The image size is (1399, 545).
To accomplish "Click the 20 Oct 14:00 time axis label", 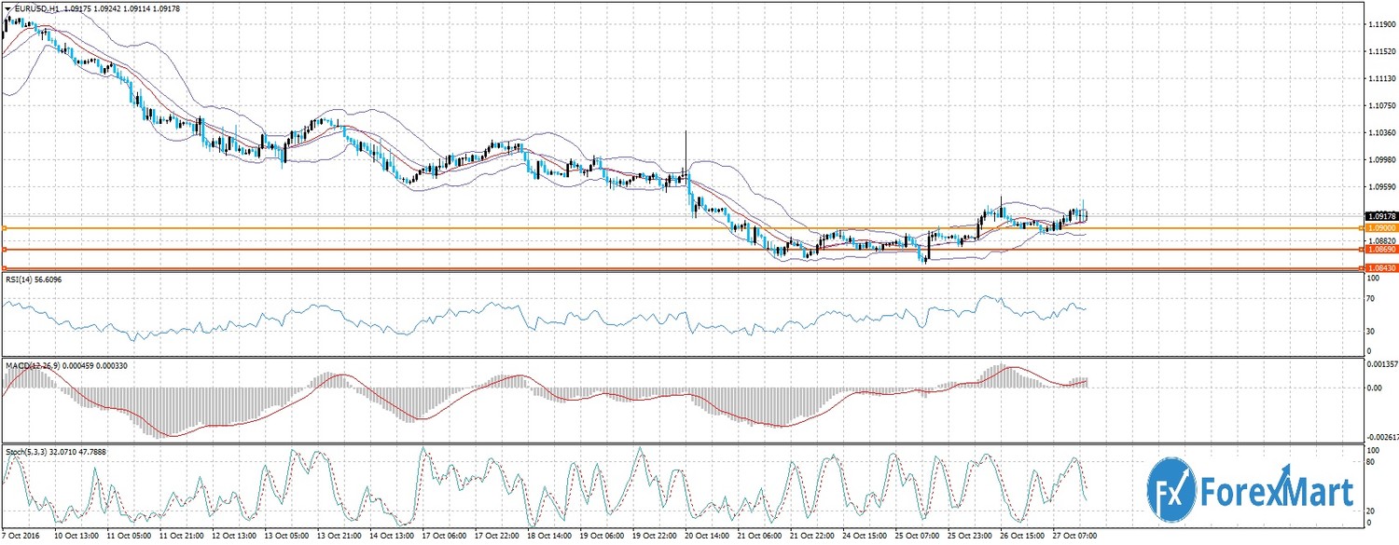I will (708, 538).
